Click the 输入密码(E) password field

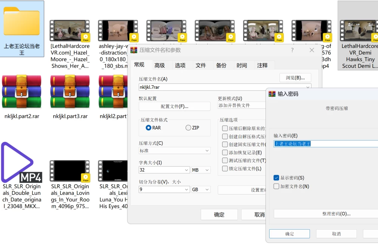click(326, 144)
